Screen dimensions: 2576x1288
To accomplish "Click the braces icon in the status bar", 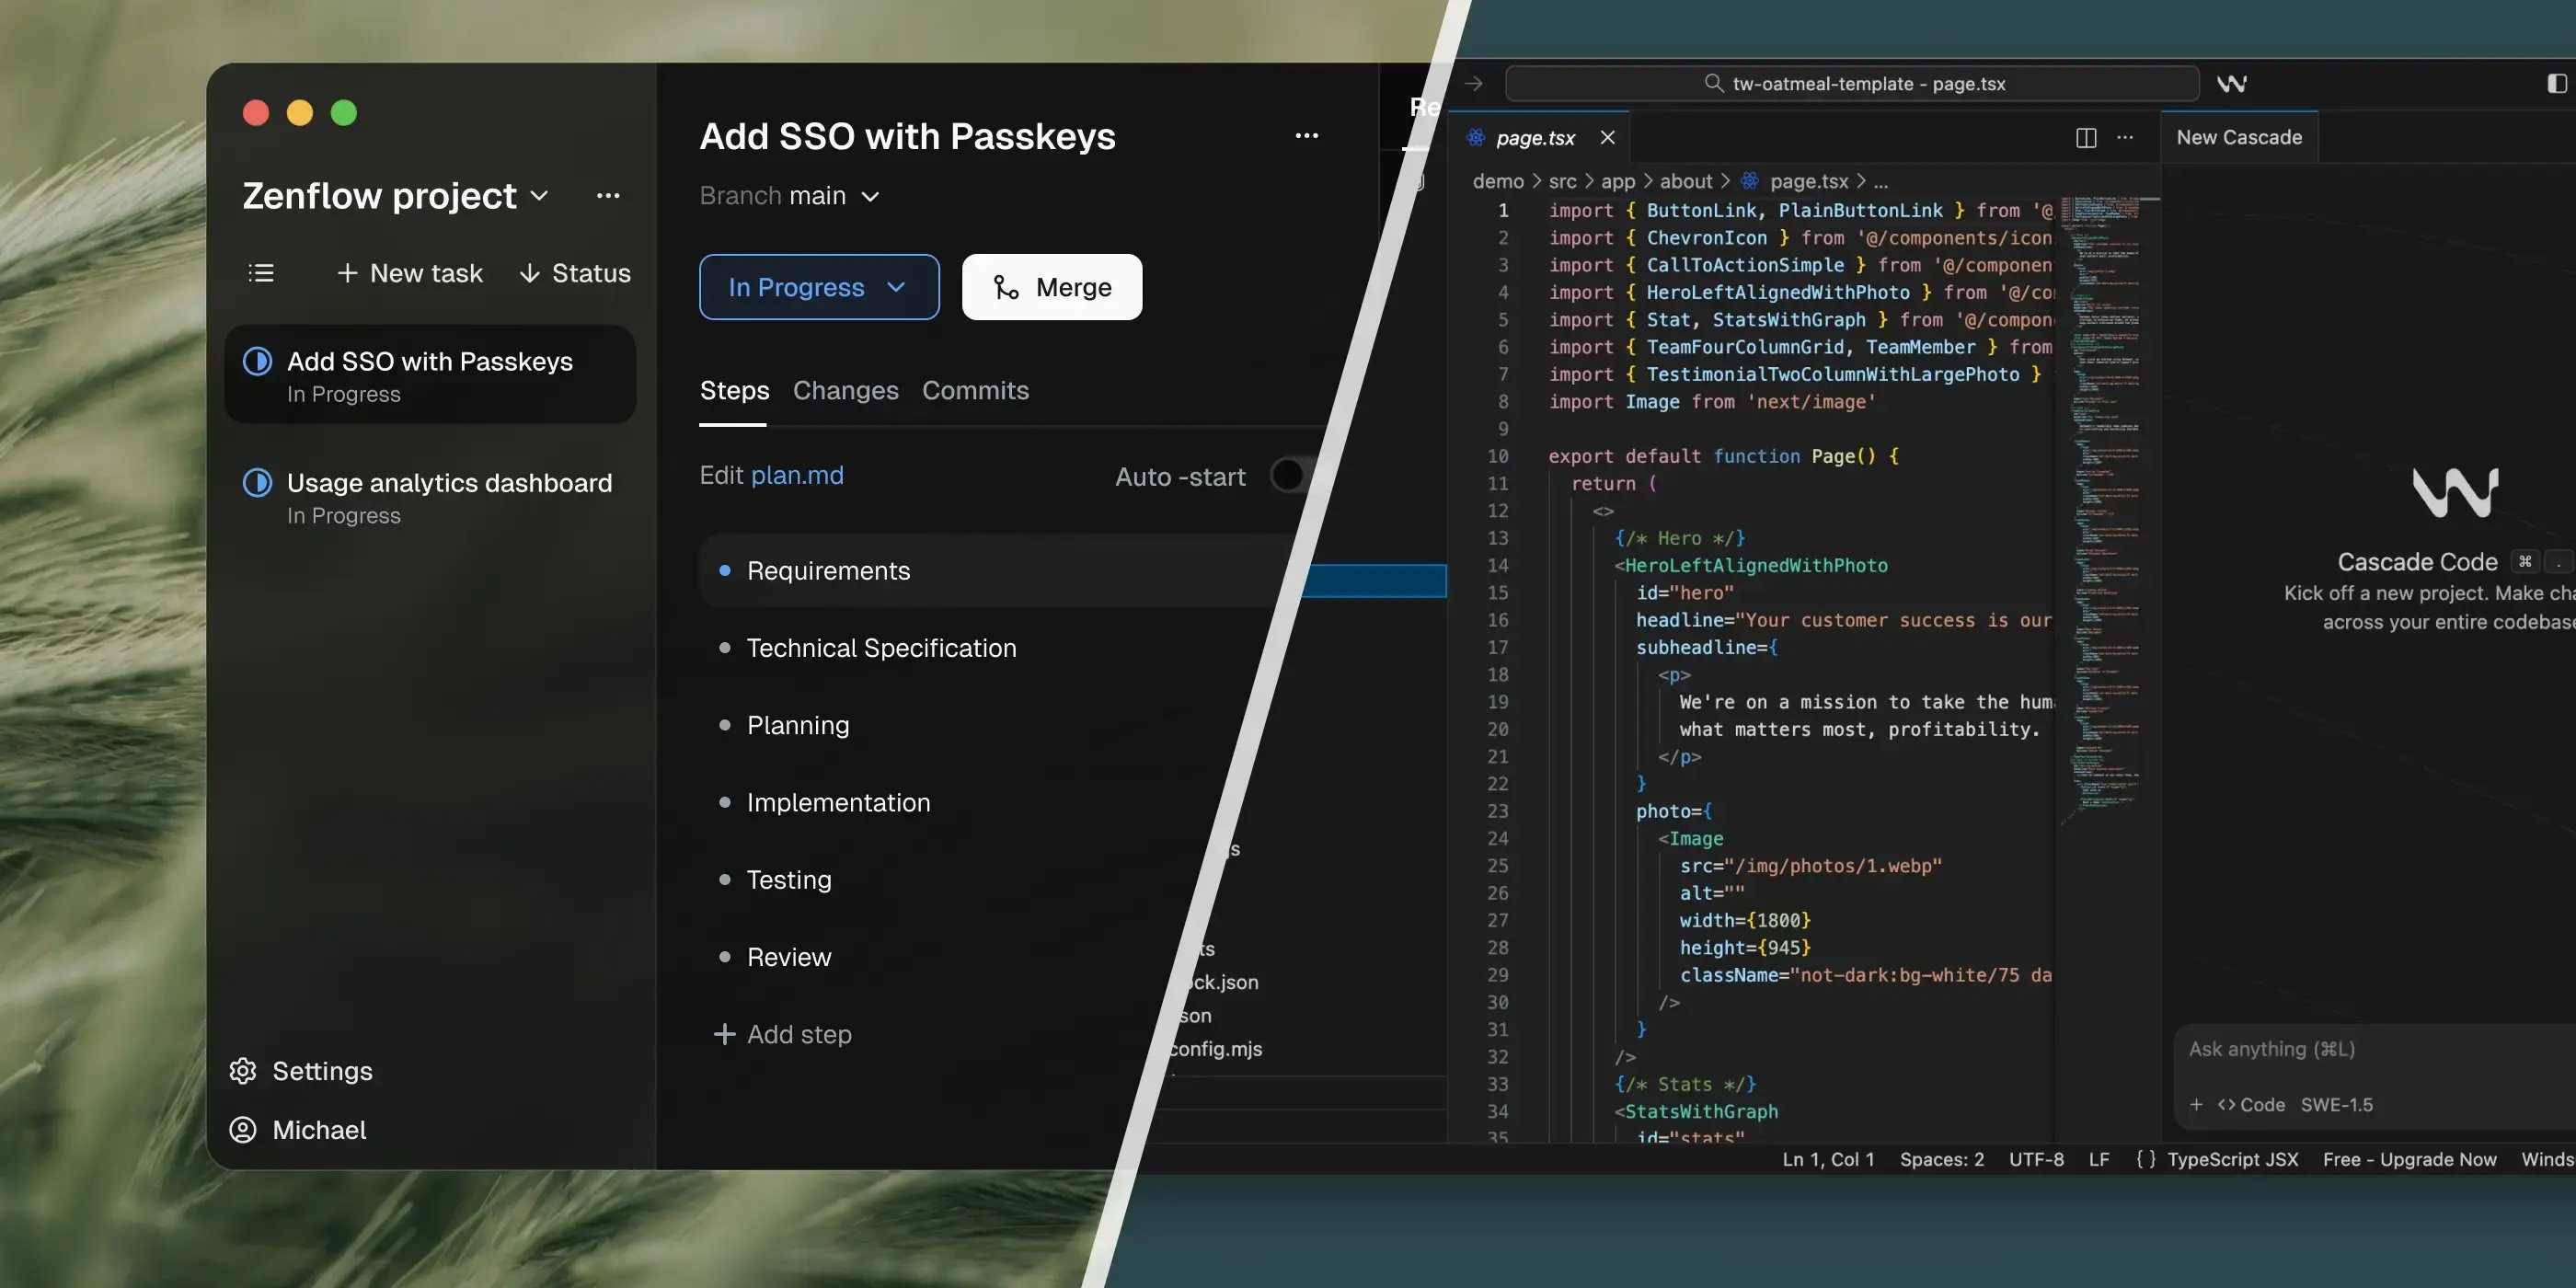I will pyautogui.click(x=2145, y=1160).
